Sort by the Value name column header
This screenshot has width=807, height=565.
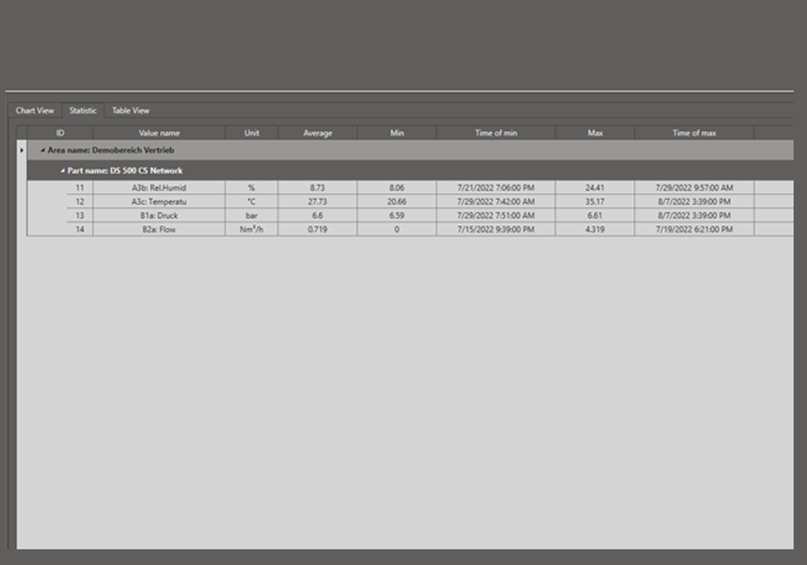click(159, 133)
